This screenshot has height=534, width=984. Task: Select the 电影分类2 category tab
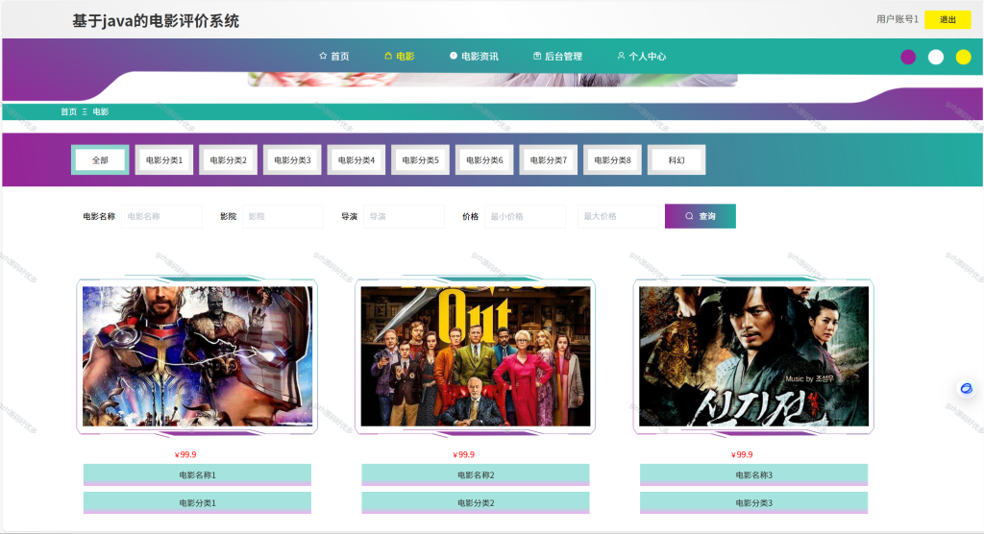pyautogui.click(x=229, y=160)
